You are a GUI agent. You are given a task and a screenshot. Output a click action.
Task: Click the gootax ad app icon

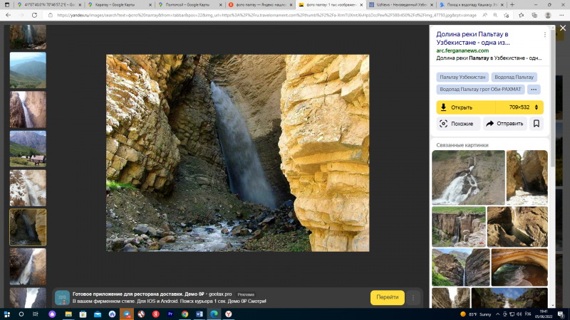[62, 297]
